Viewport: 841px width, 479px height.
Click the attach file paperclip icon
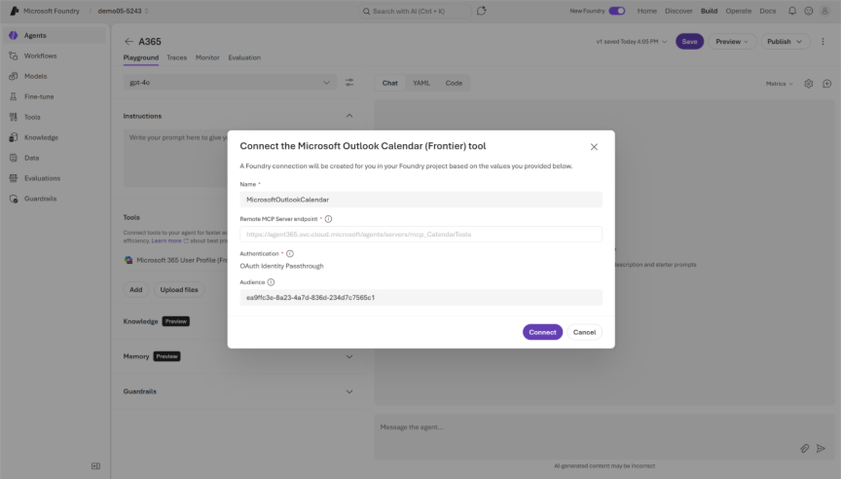pyautogui.click(x=804, y=449)
